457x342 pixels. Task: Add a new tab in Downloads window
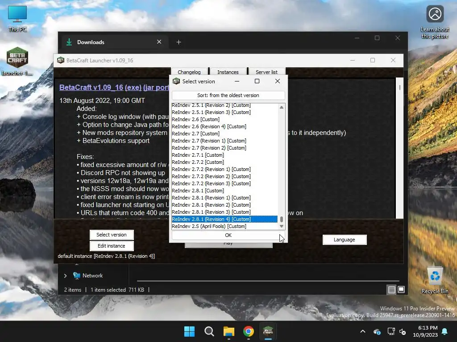[179, 42]
